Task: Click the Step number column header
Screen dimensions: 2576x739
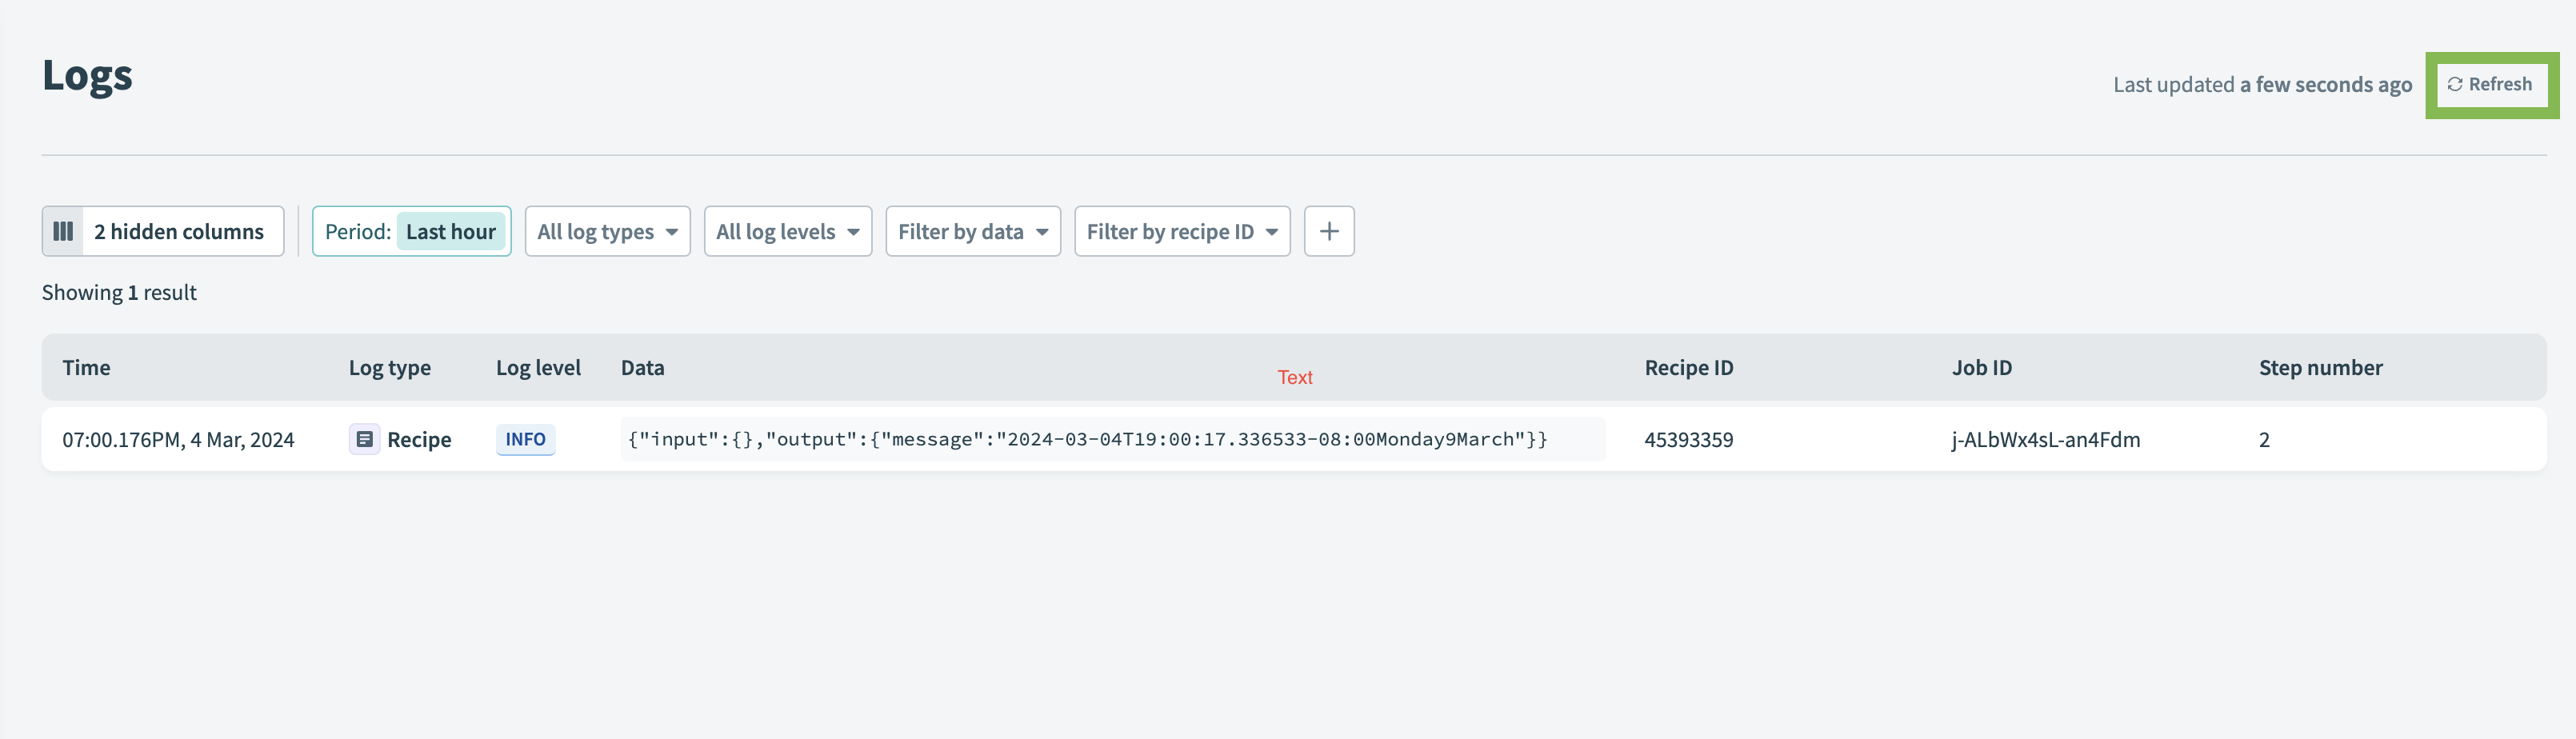Action: point(2319,368)
